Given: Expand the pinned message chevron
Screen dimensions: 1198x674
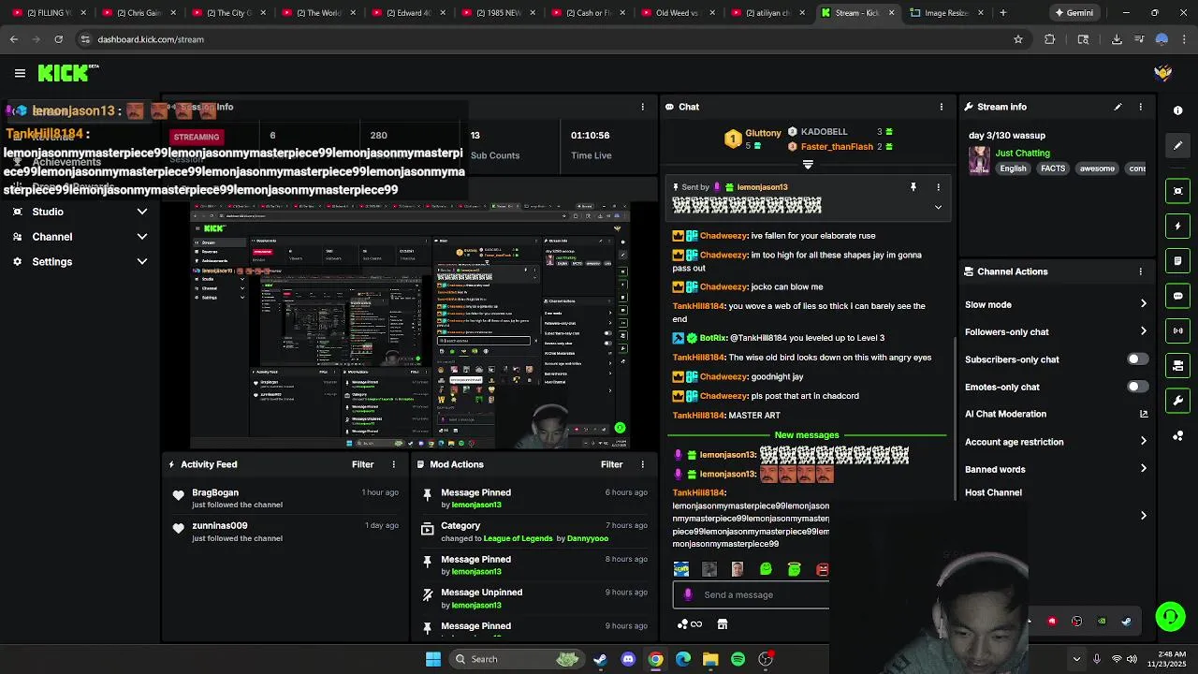Looking at the screenshot, I should coord(938,207).
